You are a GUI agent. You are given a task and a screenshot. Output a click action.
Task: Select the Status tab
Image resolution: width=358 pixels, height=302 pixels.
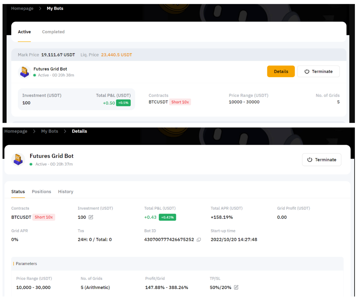18,192
